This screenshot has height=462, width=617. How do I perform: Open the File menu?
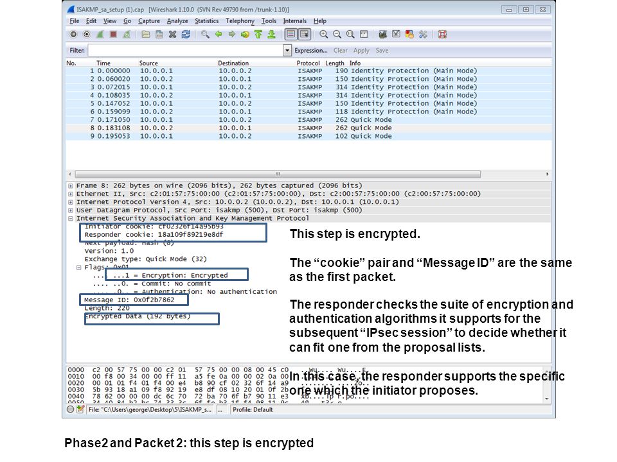pos(75,21)
